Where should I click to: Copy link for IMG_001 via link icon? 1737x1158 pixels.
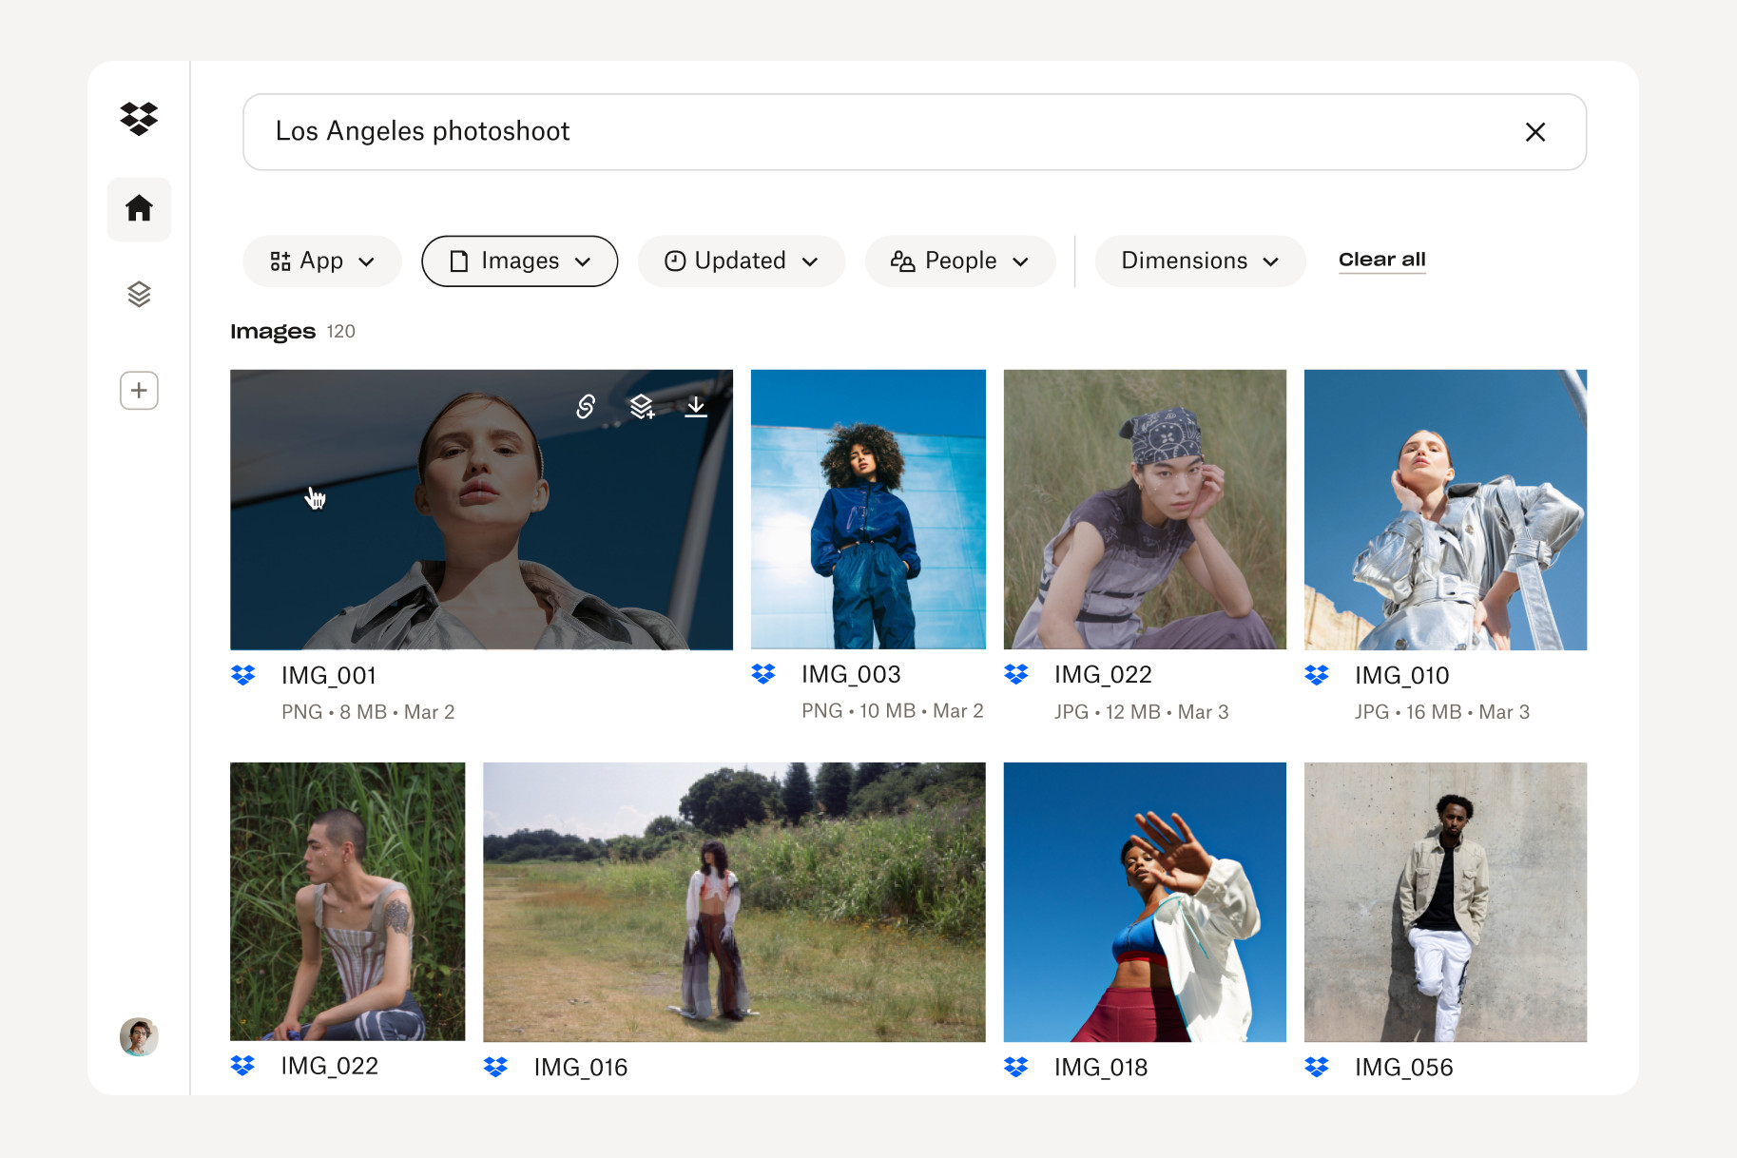[x=586, y=407]
